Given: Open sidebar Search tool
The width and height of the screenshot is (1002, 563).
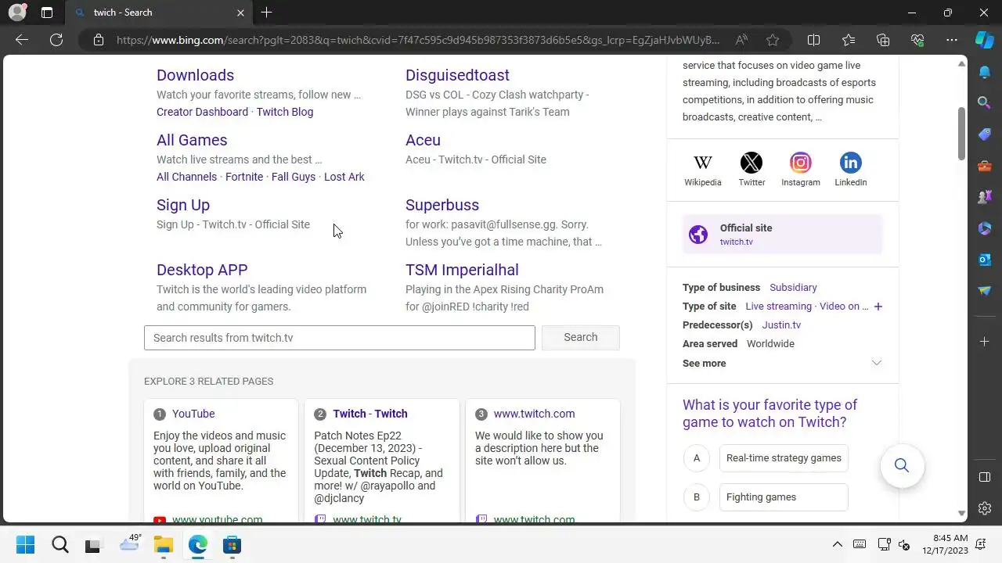Looking at the screenshot, I should coord(985,102).
